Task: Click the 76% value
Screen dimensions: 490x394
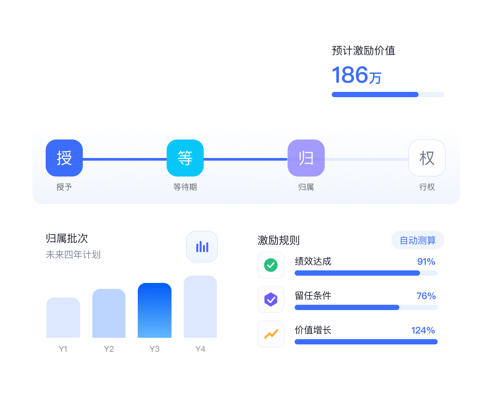Action: [x=426, y=296]
